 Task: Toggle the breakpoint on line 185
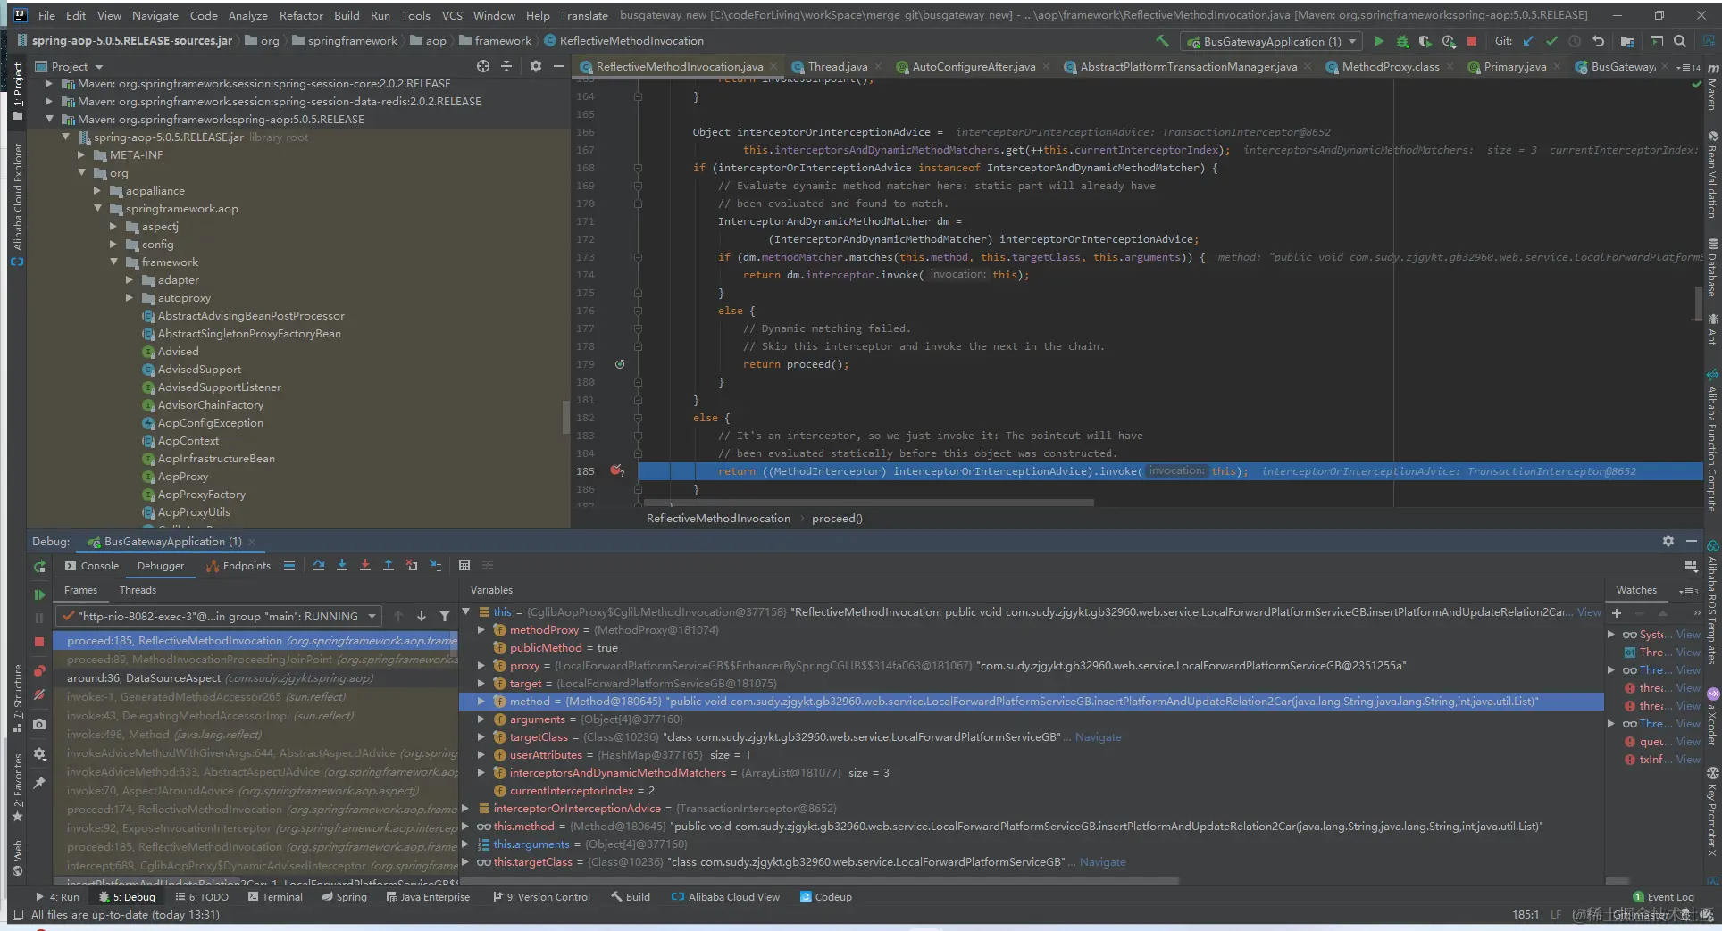[x=616, y=470]
